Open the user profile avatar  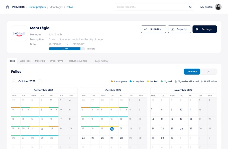point(218,7)
